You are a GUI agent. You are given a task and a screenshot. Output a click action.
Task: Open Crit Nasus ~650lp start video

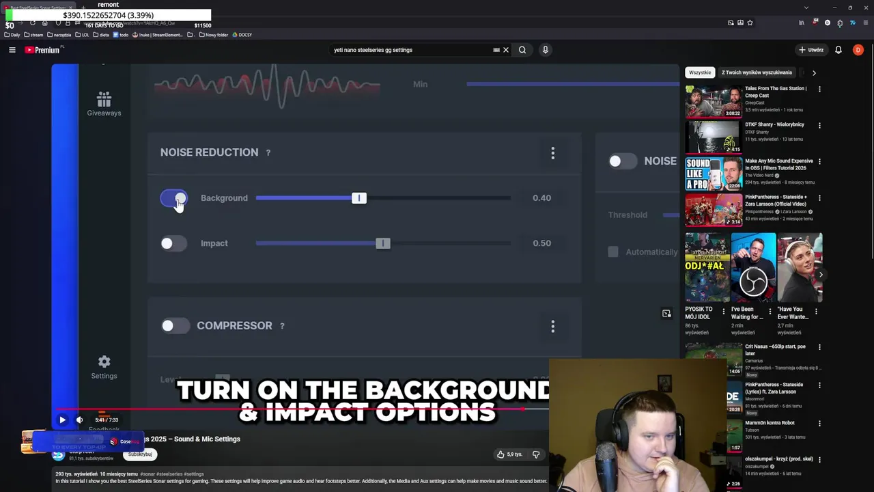tap(714, 359)
